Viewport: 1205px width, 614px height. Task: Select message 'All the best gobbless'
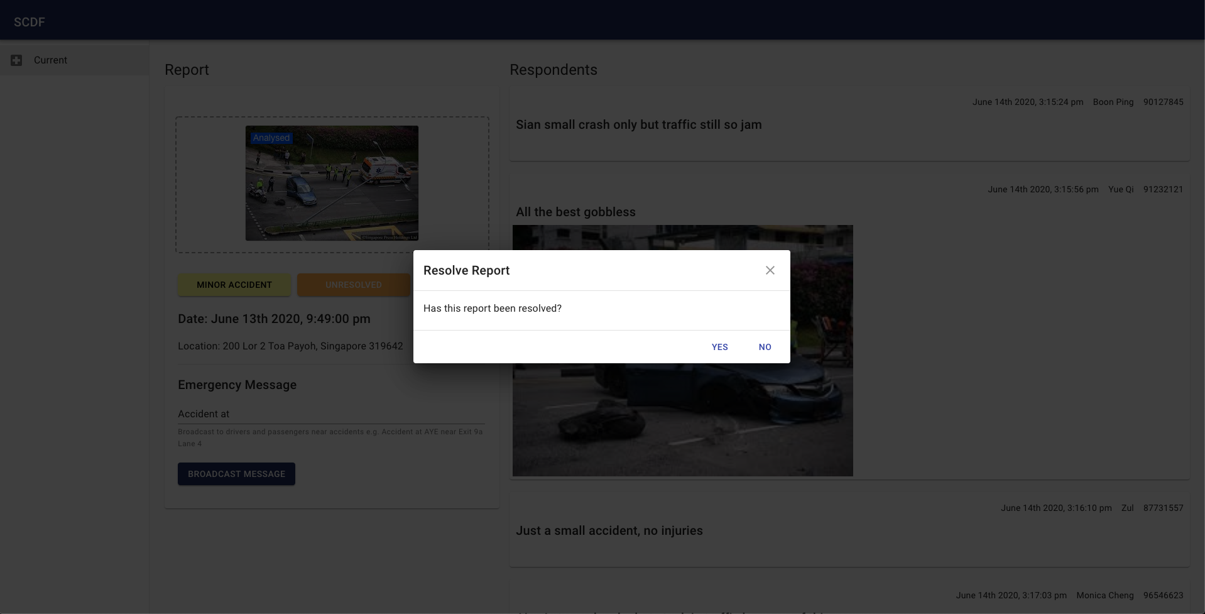(575, 212)
